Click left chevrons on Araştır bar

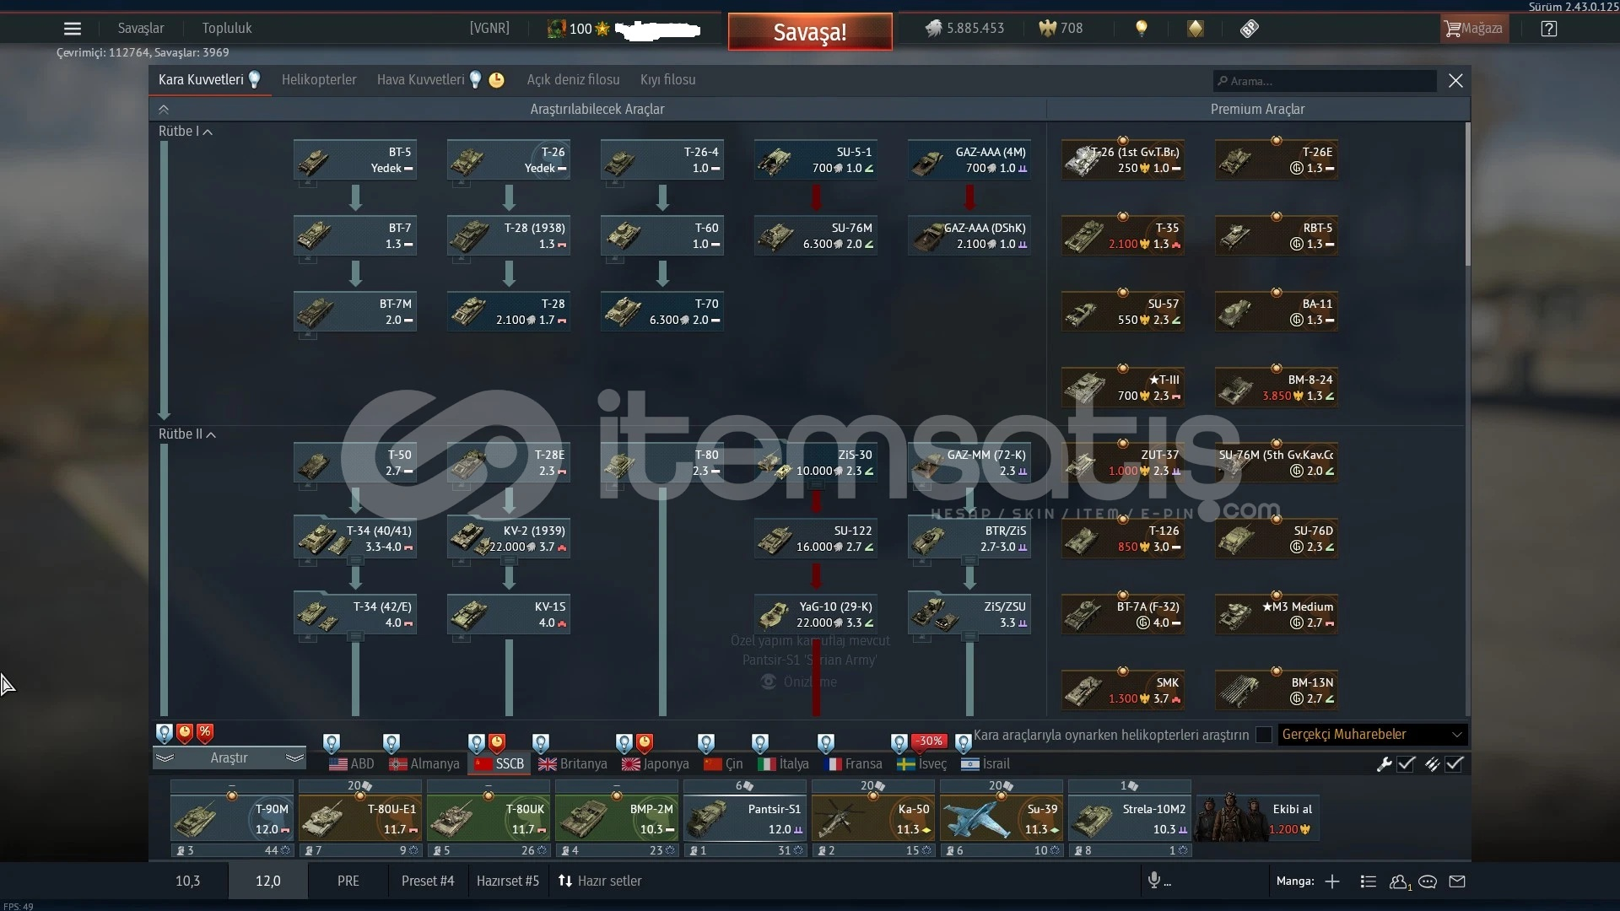pos(165,758)
